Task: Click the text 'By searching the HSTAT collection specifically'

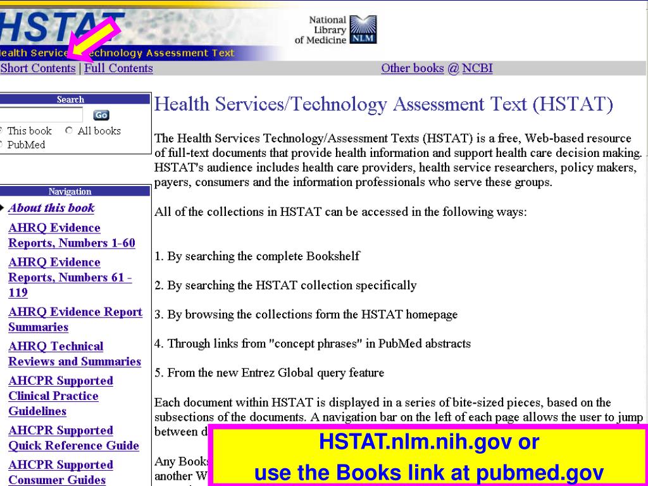Action: (292, 285)
